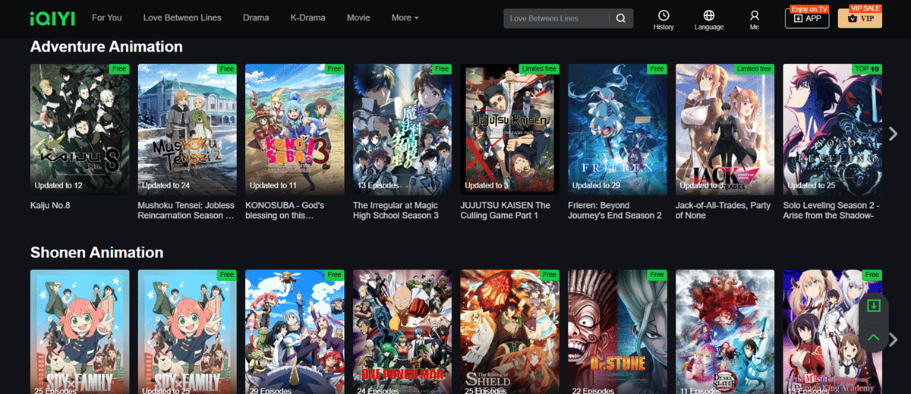Open the Mushoku Tensei poster
This screenshot has height=394, width=911.
[187, 129]
